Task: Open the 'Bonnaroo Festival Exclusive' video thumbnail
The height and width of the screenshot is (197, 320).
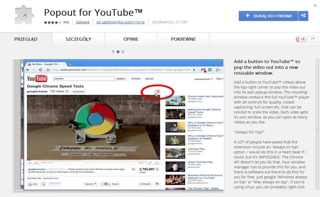Action: click(x=175, y=180)
